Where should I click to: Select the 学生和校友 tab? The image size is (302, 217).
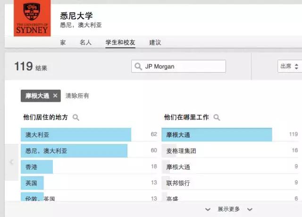click(120, 42)
